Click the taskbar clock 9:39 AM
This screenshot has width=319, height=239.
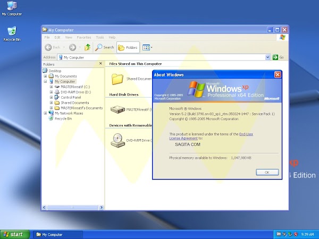pos(307,235)
